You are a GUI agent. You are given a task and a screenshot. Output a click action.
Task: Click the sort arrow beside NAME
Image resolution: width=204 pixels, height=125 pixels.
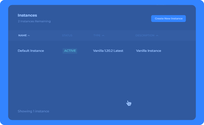tap(29, 36)
